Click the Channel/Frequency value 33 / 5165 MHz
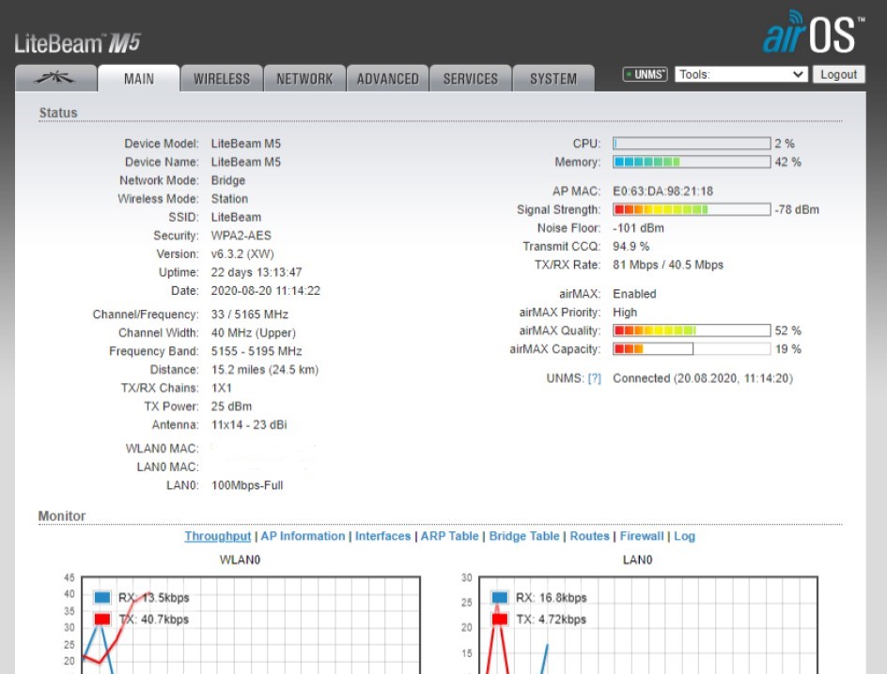Image resolution: width=887 pixels, height=674 pixels. pyautogui.click(x=250, y=314)
